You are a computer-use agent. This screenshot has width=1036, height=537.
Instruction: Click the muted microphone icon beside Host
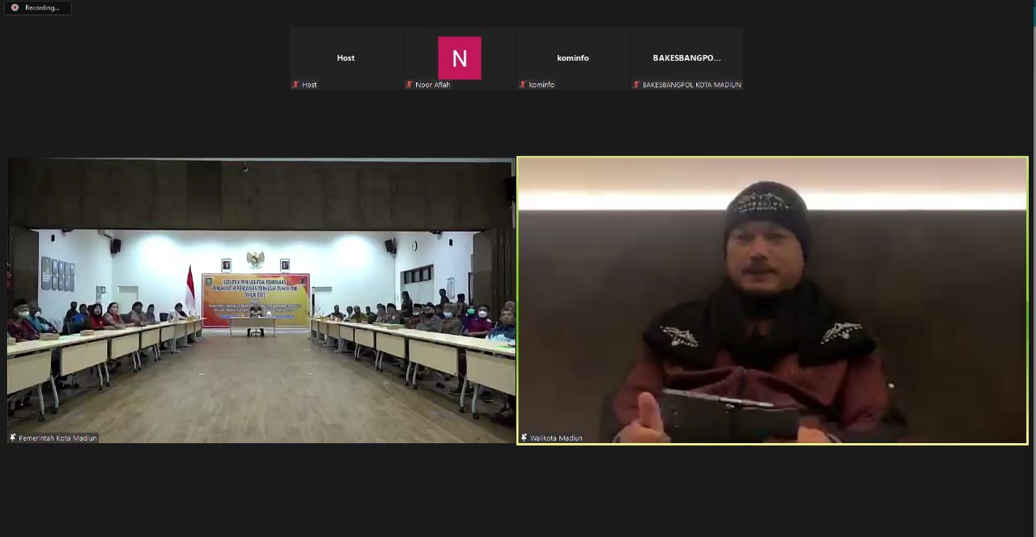click(x=295, y=85)
